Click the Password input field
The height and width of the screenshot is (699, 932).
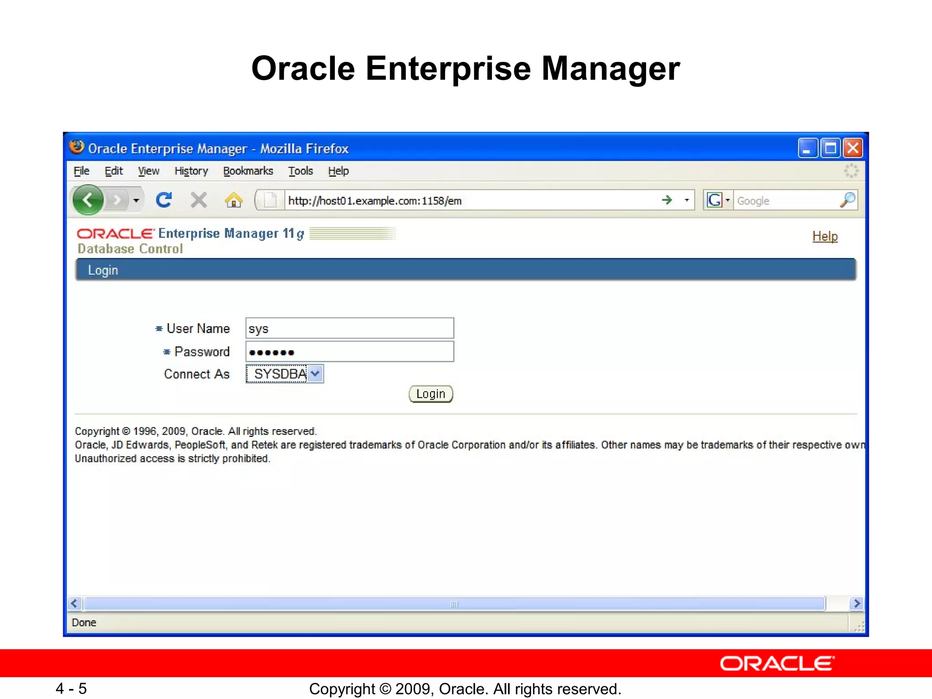point(349,352)
